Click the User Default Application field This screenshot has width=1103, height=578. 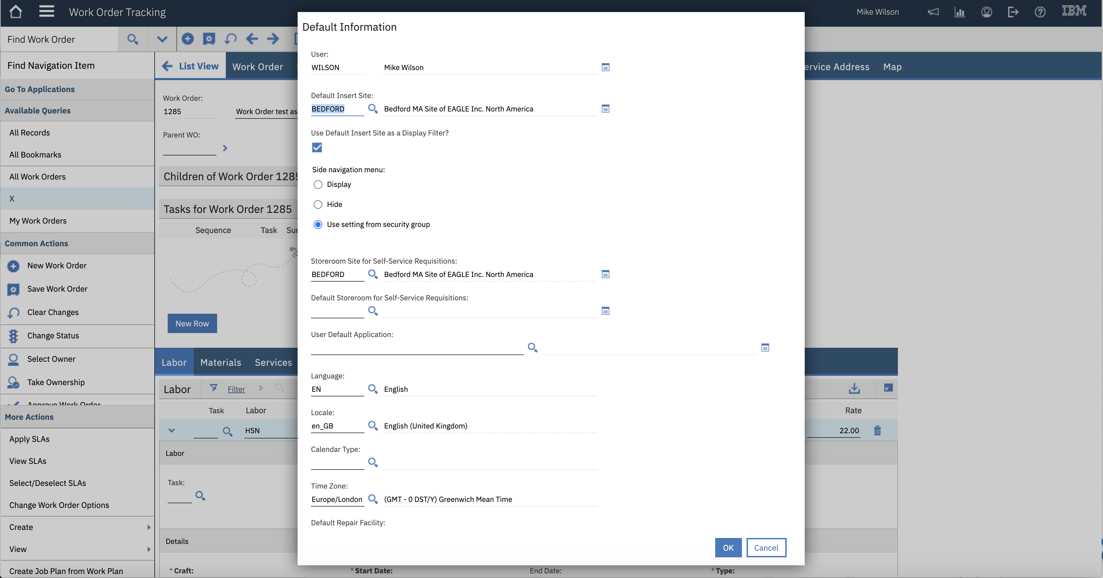point(417,347)
